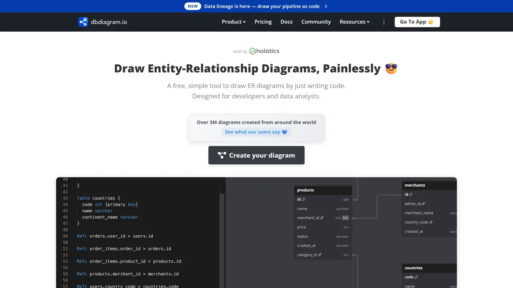Expand the Product dropdown menu
The width and height of the screenshot is (513, 288).
click(234, 22)
